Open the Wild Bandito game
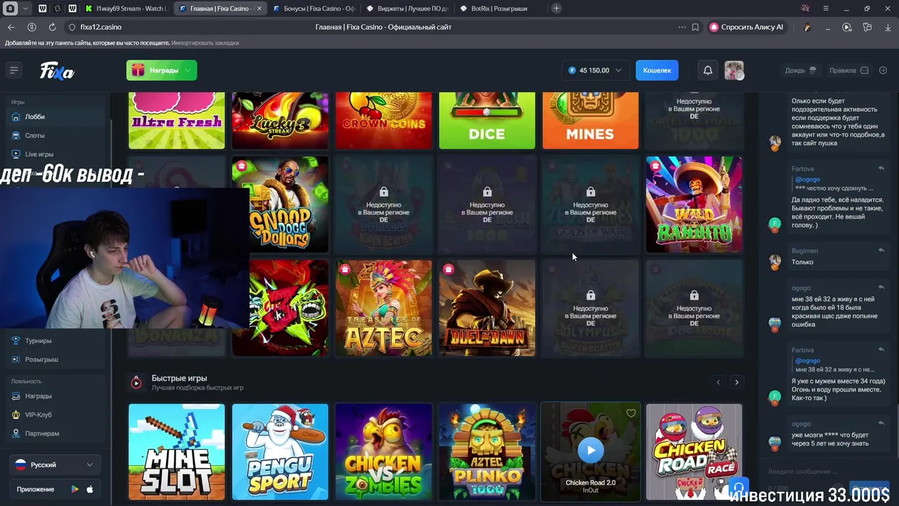This screenshot has width=899, height=506. click(694, 205)
